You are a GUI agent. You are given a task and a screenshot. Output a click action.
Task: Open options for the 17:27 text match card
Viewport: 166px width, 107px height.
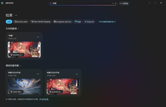pyautogui.click(x=38, y=37)
